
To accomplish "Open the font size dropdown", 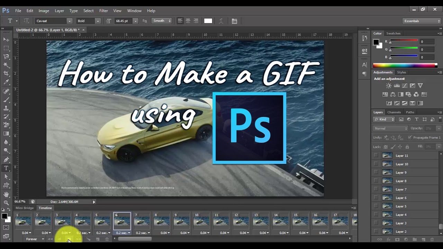I will click(x=135, y=21).
